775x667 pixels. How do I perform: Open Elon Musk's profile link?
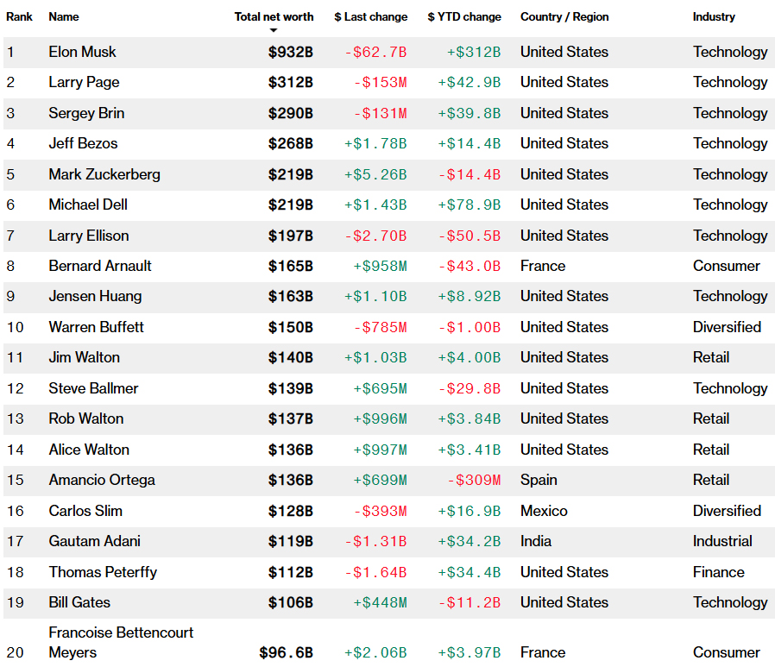pyautogui.click(x=82, y=52)
